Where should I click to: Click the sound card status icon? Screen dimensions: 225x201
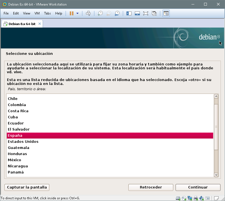pos(201,198)
